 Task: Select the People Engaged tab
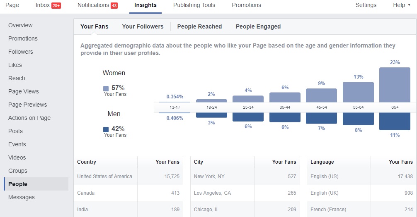[258, 26]
